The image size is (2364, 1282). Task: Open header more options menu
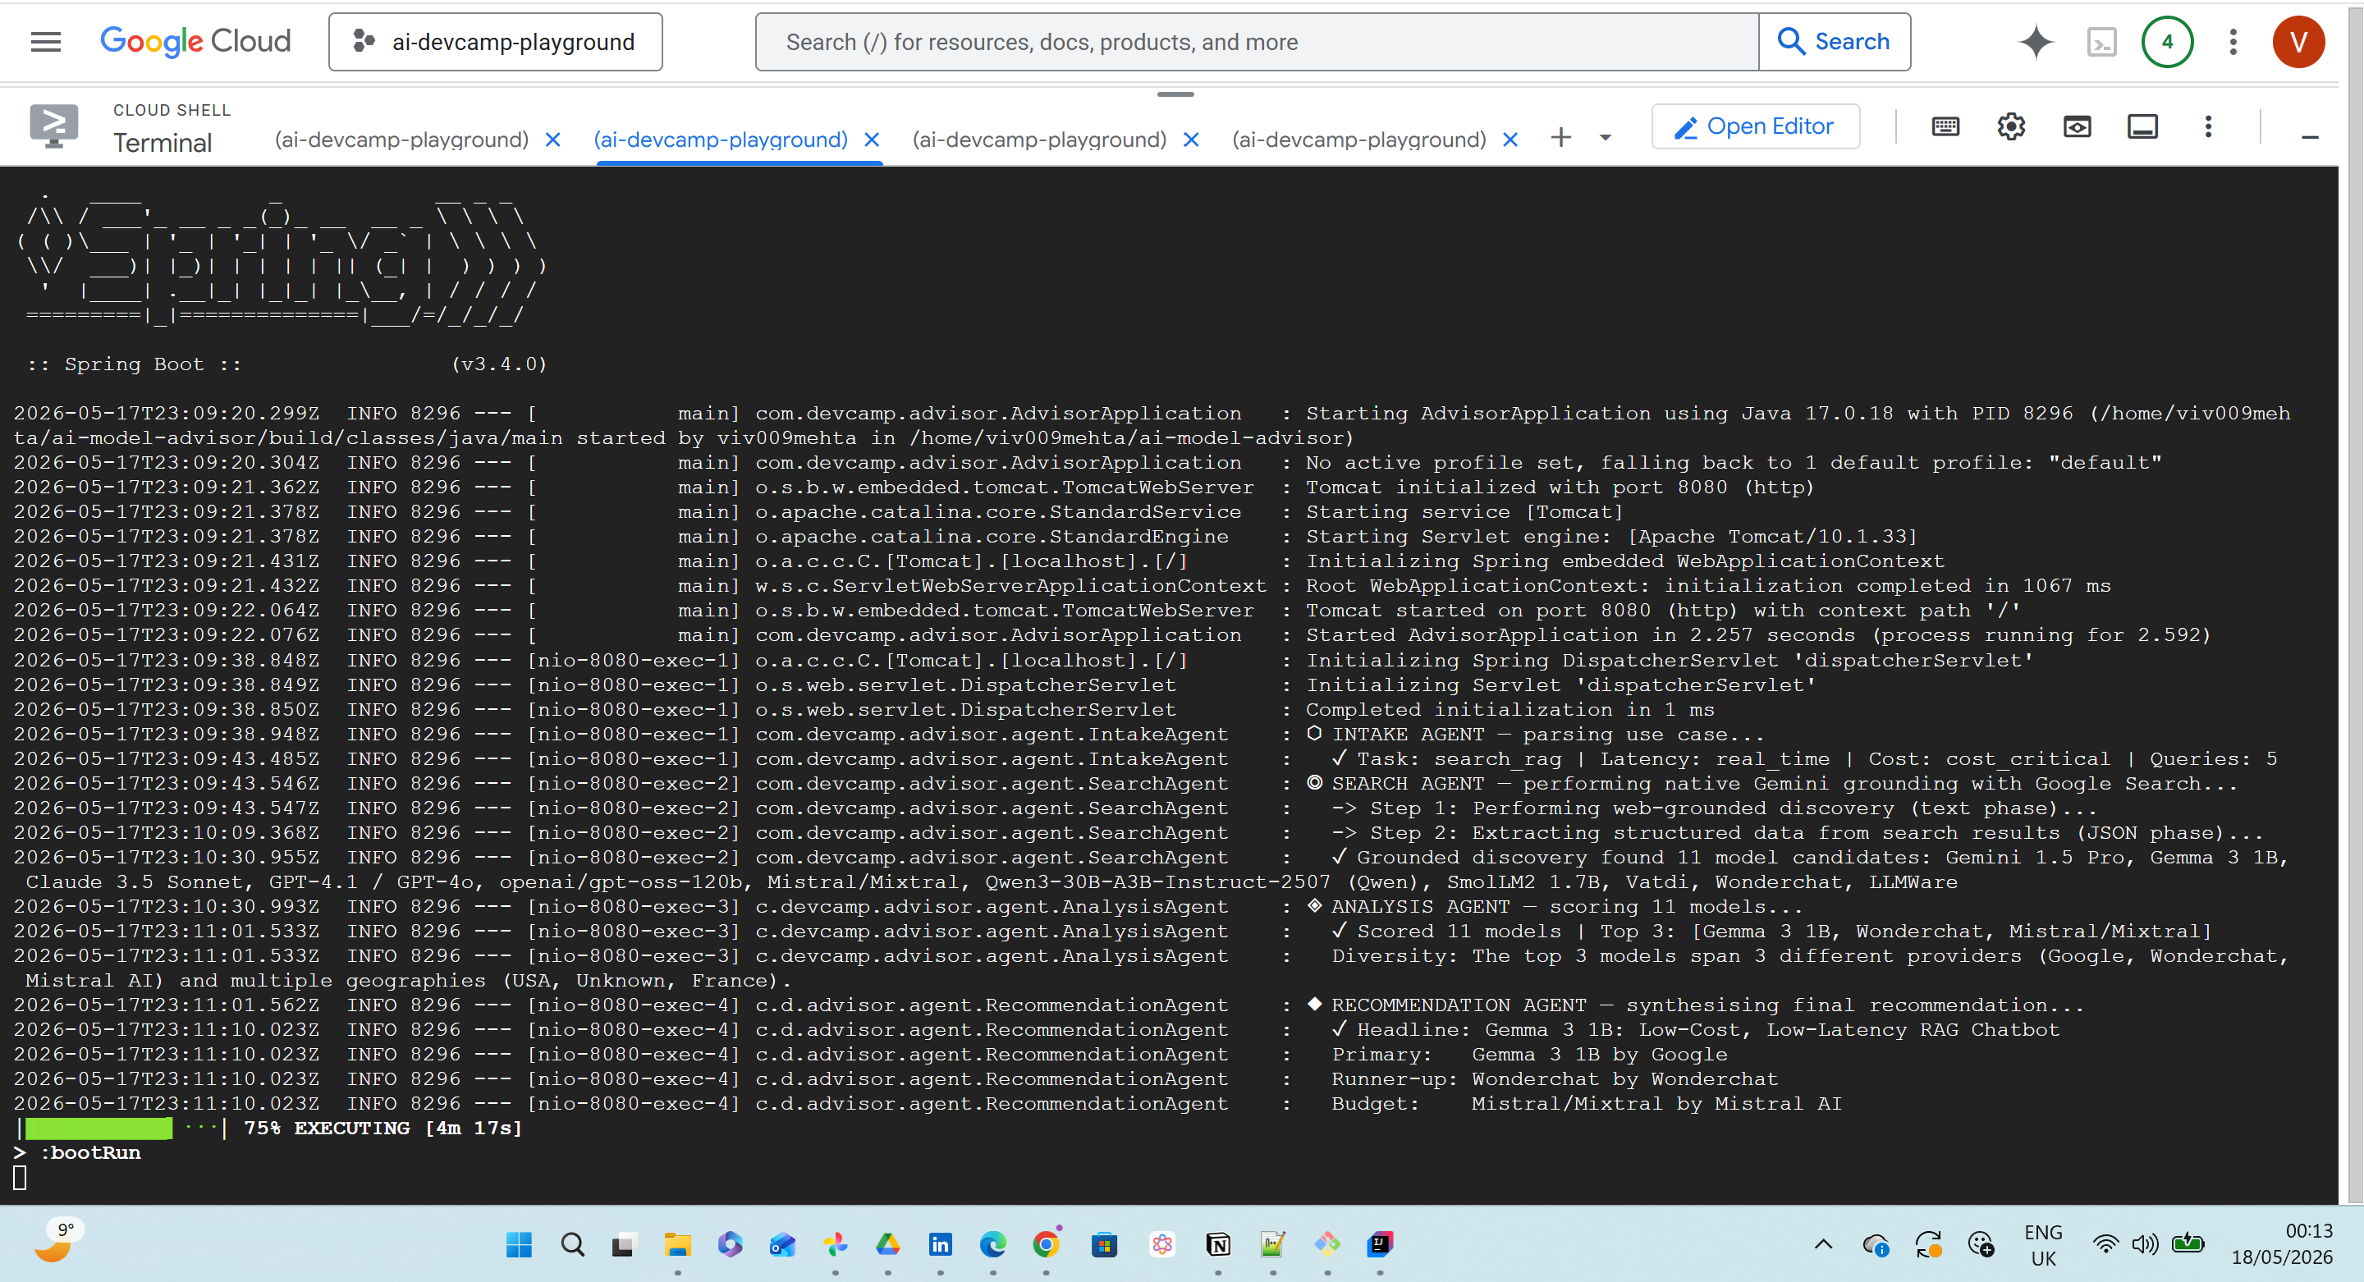(x=2233, y=42)
